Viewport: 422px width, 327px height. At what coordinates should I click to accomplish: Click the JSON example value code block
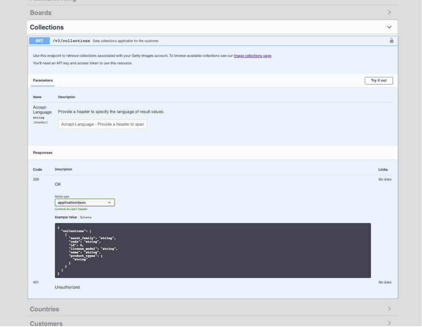pyautogui.click(x=213, y=250)
